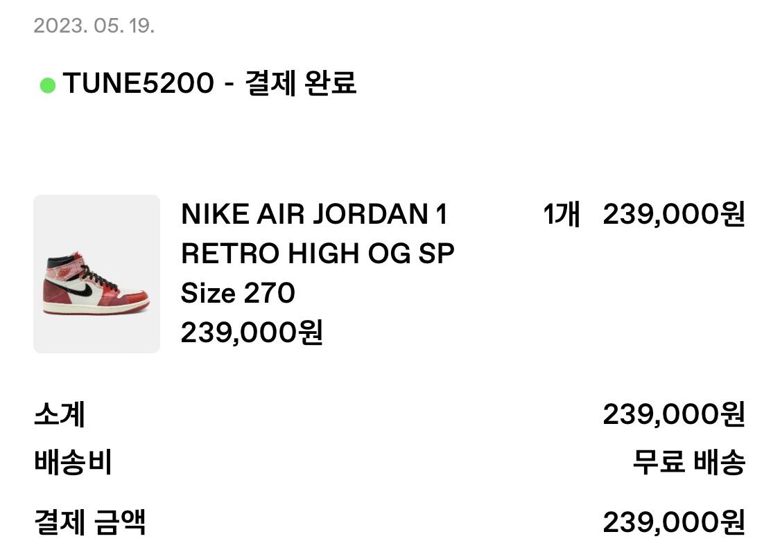Screen dimensions: 780x559
Task: Open the Air Jordan sneaker thumbnail
Action: point(96,274)
